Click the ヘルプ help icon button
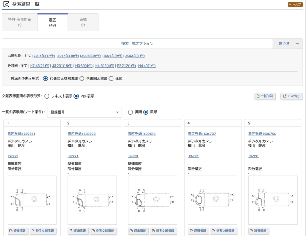Image resolution: width=306 pixels, height=236 pixels. click(295, 4)
